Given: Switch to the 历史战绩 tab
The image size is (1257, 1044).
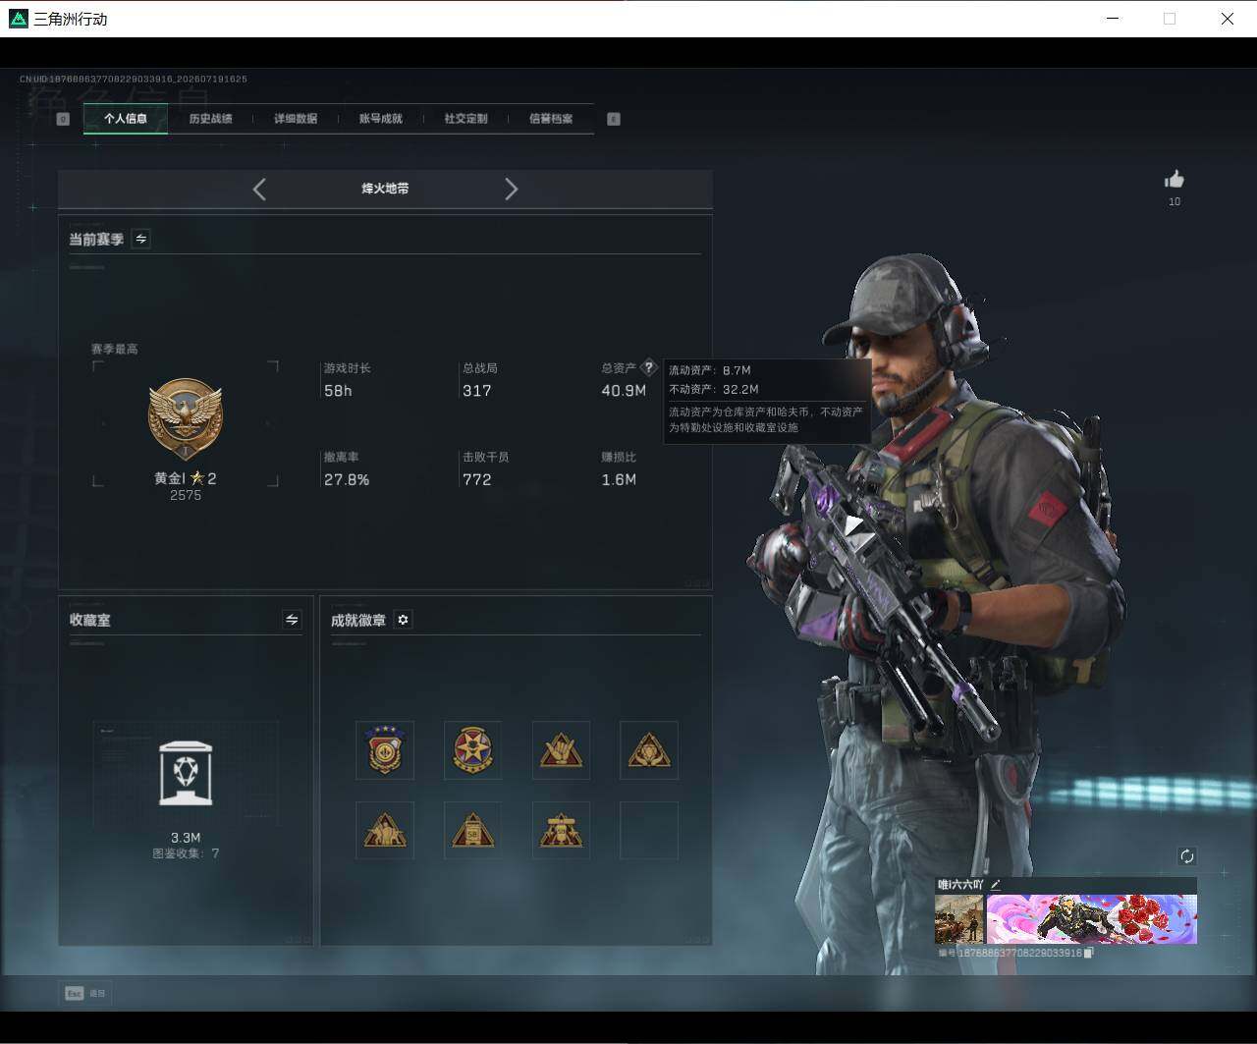Looking at the screenshot, I should (x=210, y=119).
